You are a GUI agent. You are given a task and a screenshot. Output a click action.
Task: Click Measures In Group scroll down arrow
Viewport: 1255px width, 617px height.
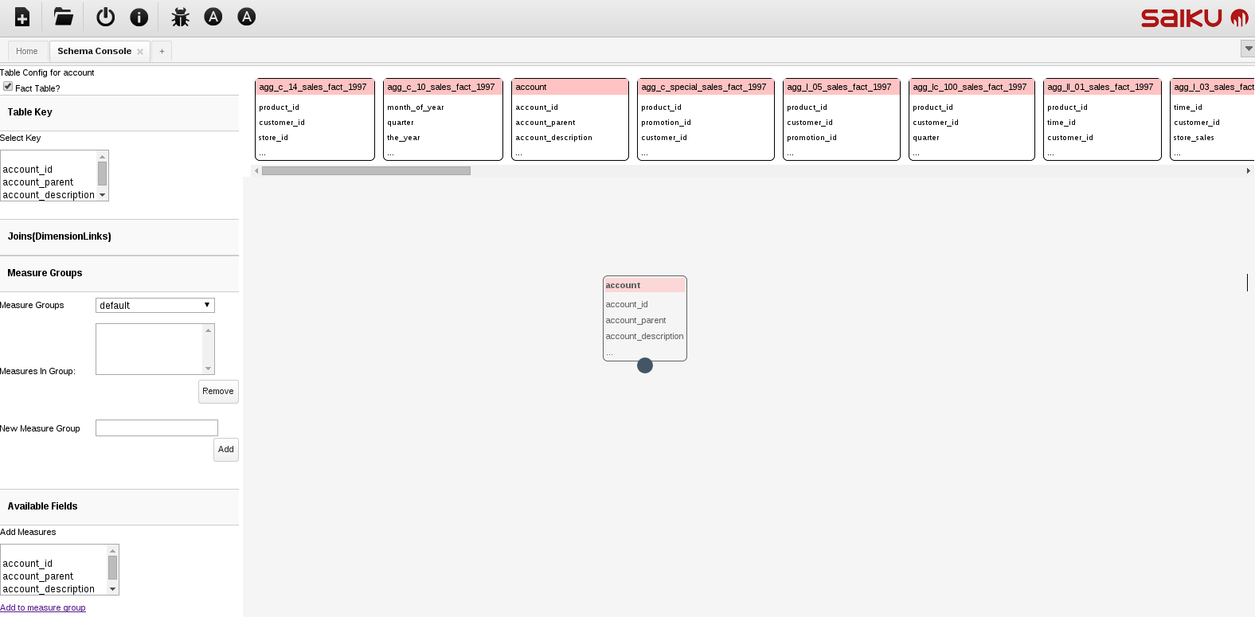point(209,369)
